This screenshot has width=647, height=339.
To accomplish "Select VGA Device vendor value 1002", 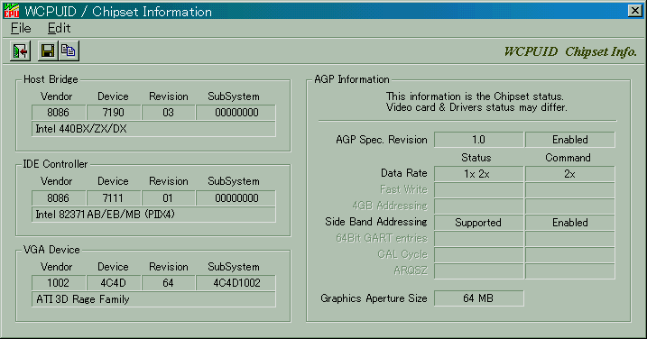I will [59, 283].
